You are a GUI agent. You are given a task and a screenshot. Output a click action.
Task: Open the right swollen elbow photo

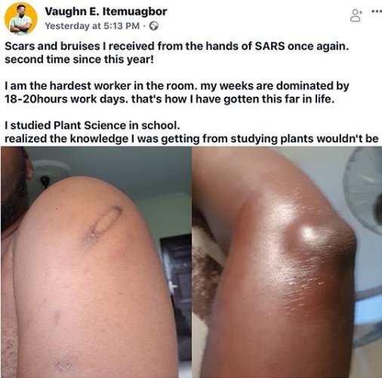[x=287, y=262]
